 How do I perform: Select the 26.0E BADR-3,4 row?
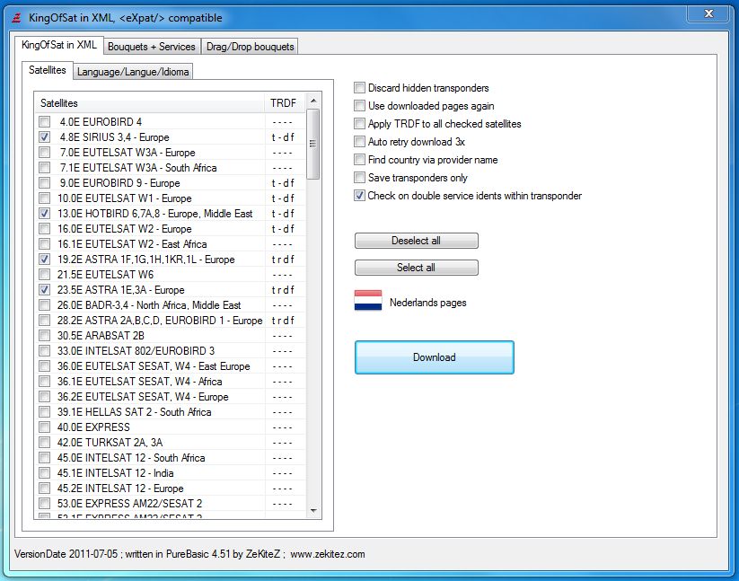click(170, 305)
